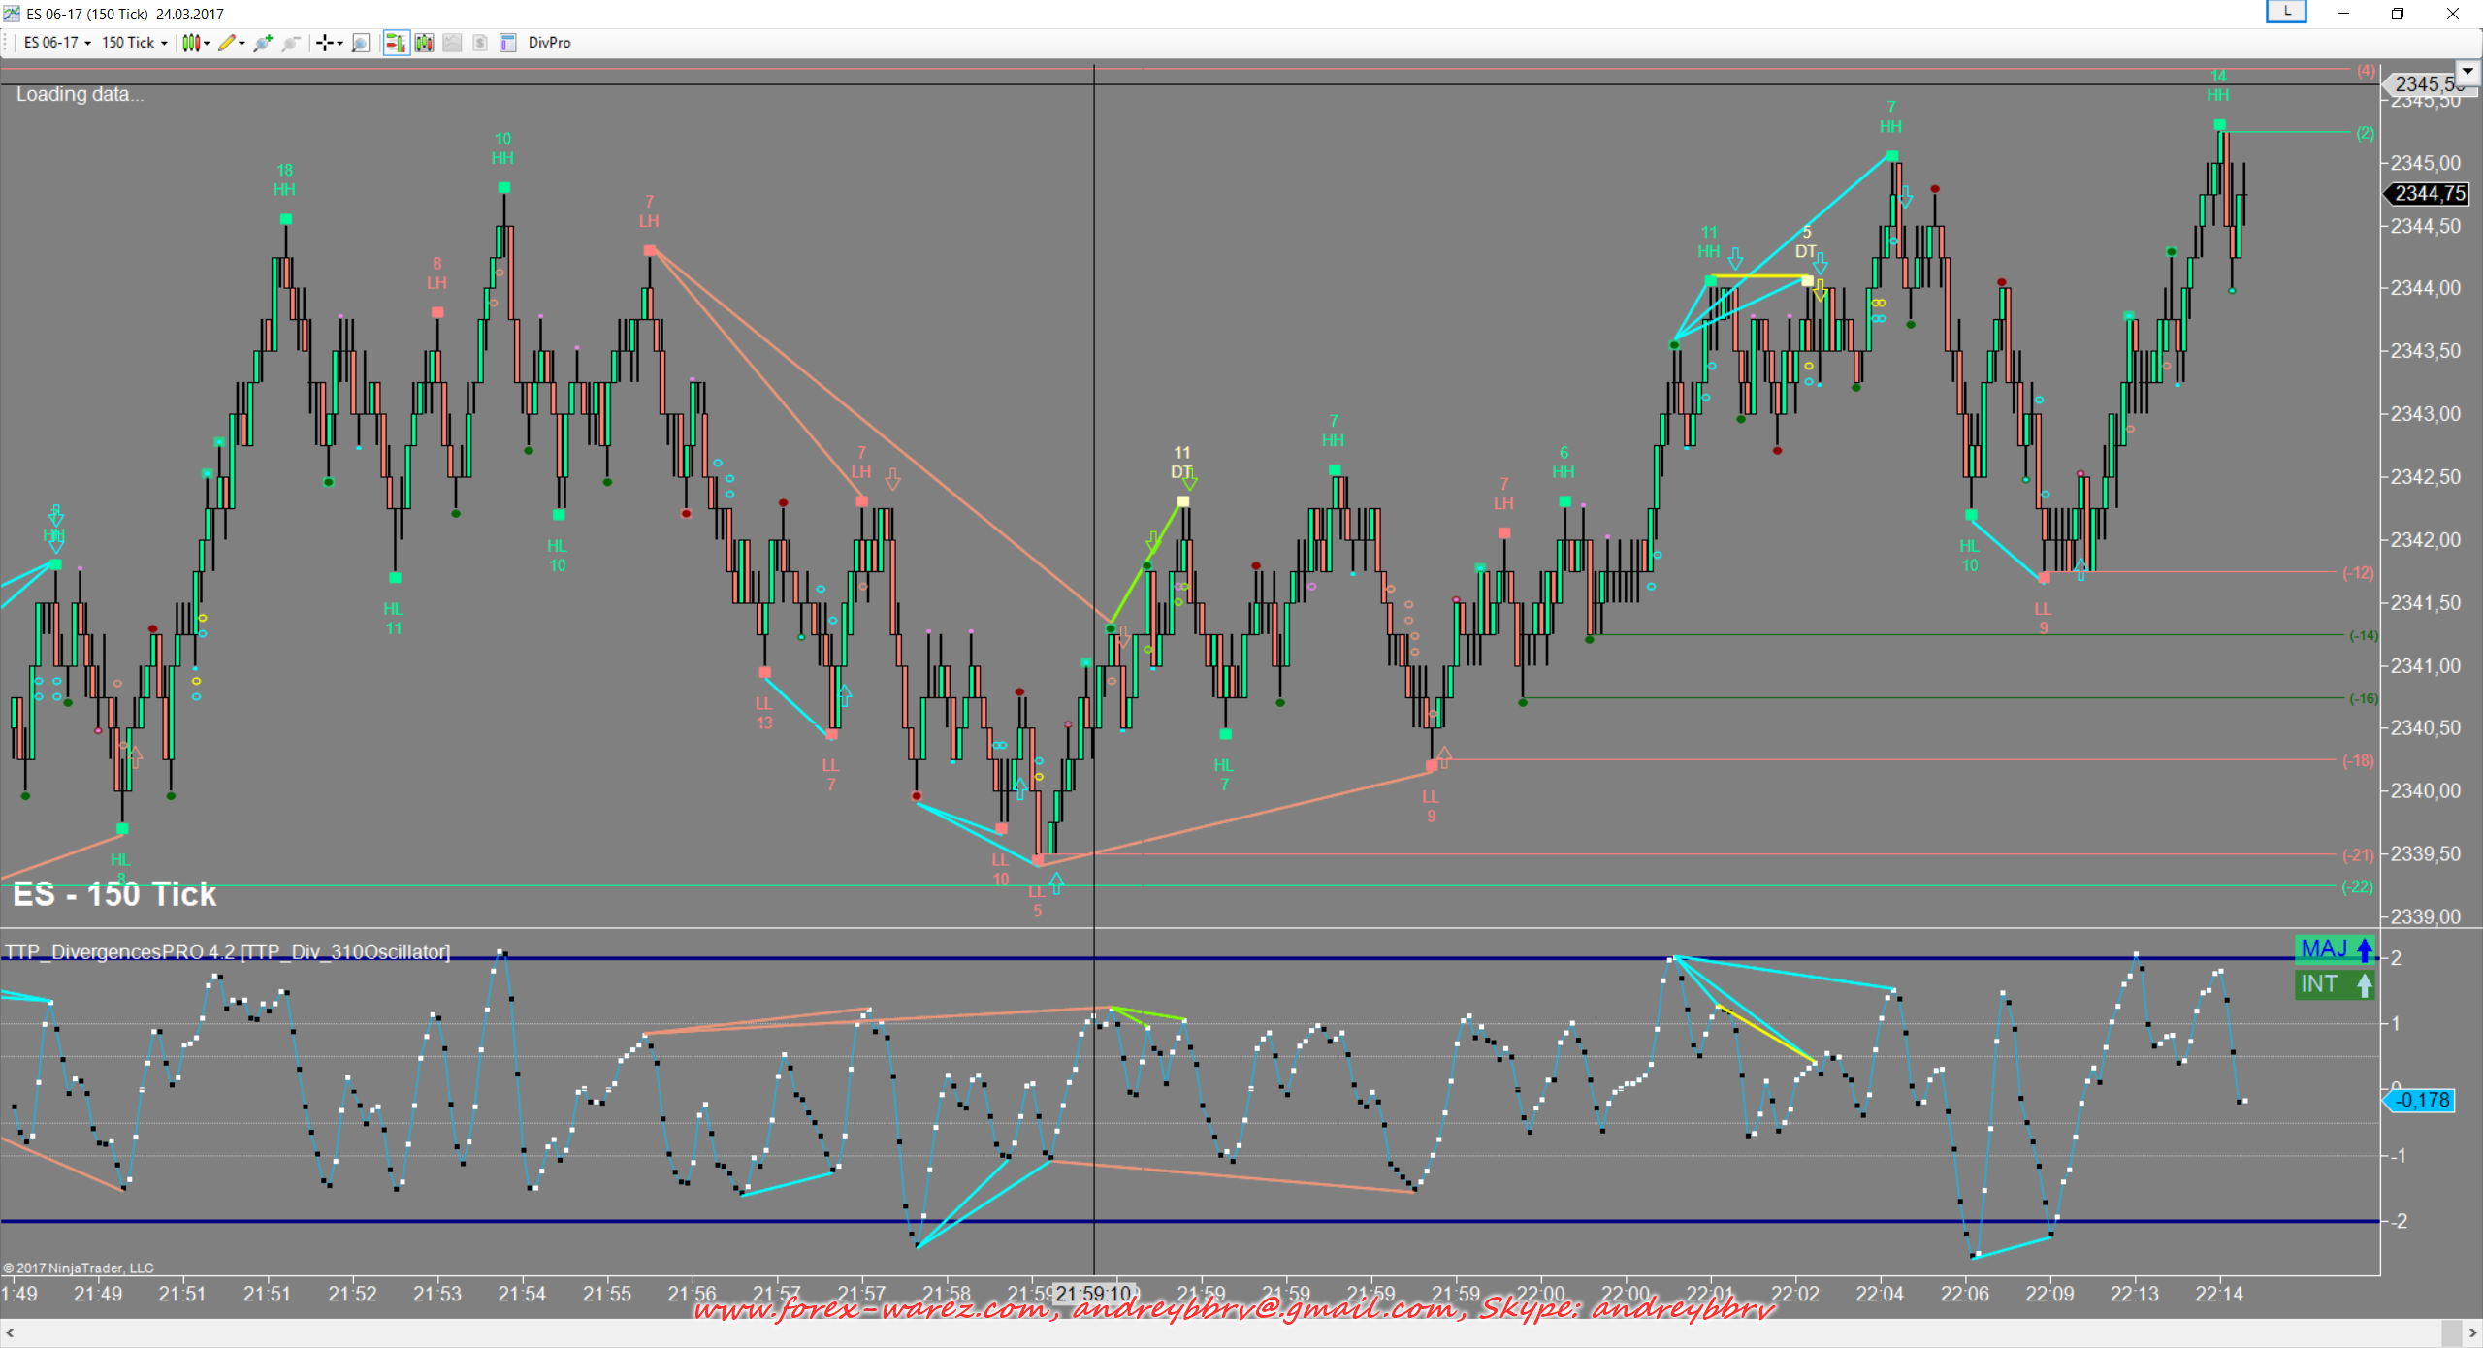The image size is (2483, 1348).
Task: Expand the ES 06-17 instrument dropdown
Action: 56,43
